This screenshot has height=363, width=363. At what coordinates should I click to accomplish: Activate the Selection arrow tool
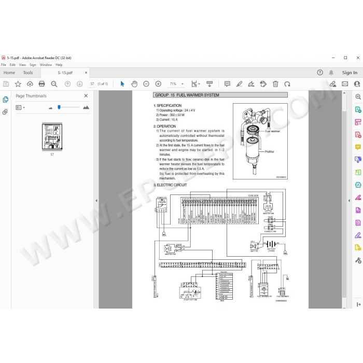122,84
